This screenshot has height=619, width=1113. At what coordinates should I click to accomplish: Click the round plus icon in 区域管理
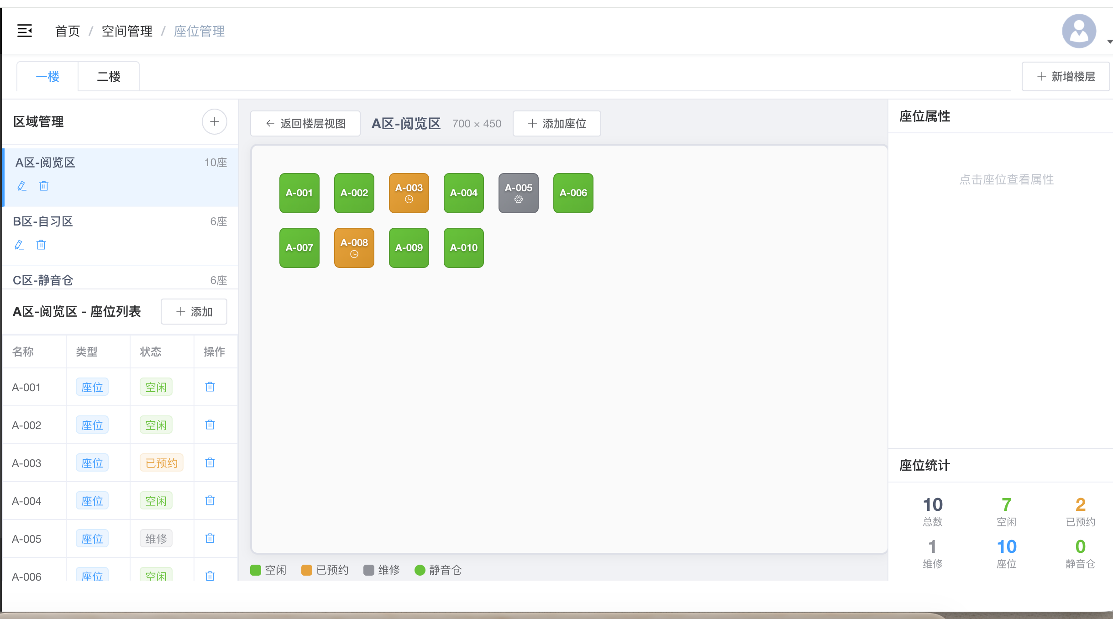215,122
